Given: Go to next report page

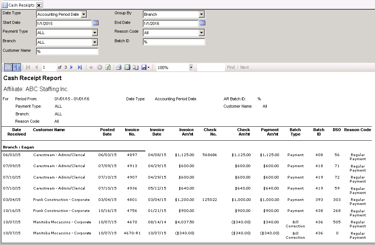Looking at the screenshot, I should pos(71,67).
